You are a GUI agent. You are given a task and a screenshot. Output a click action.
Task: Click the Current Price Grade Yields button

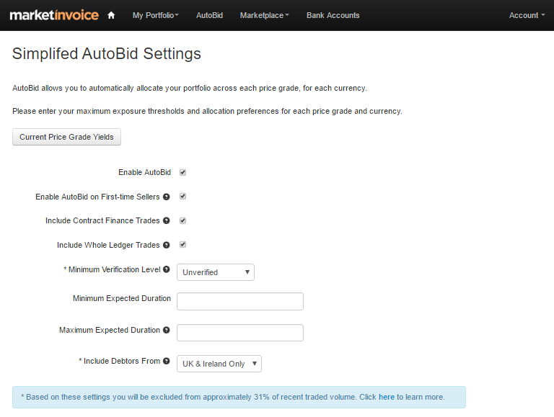[x=66, y=137]
